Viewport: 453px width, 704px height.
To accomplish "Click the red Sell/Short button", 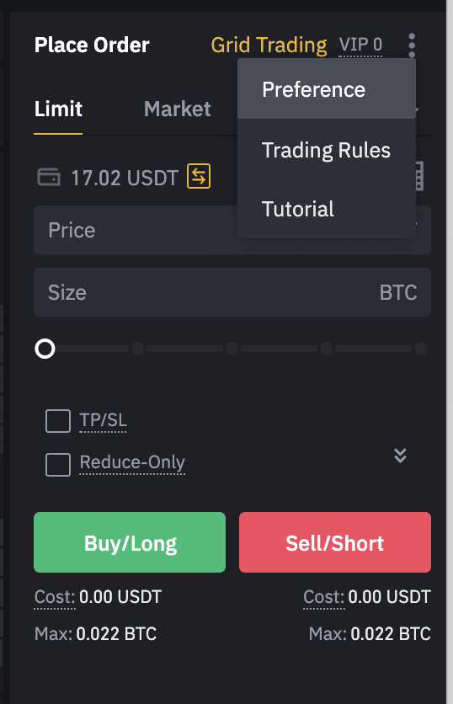I will click(x=335, y=542).
